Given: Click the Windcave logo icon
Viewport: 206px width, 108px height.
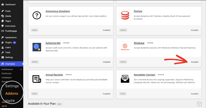Looking at the screenshot, I should point(125,47).
